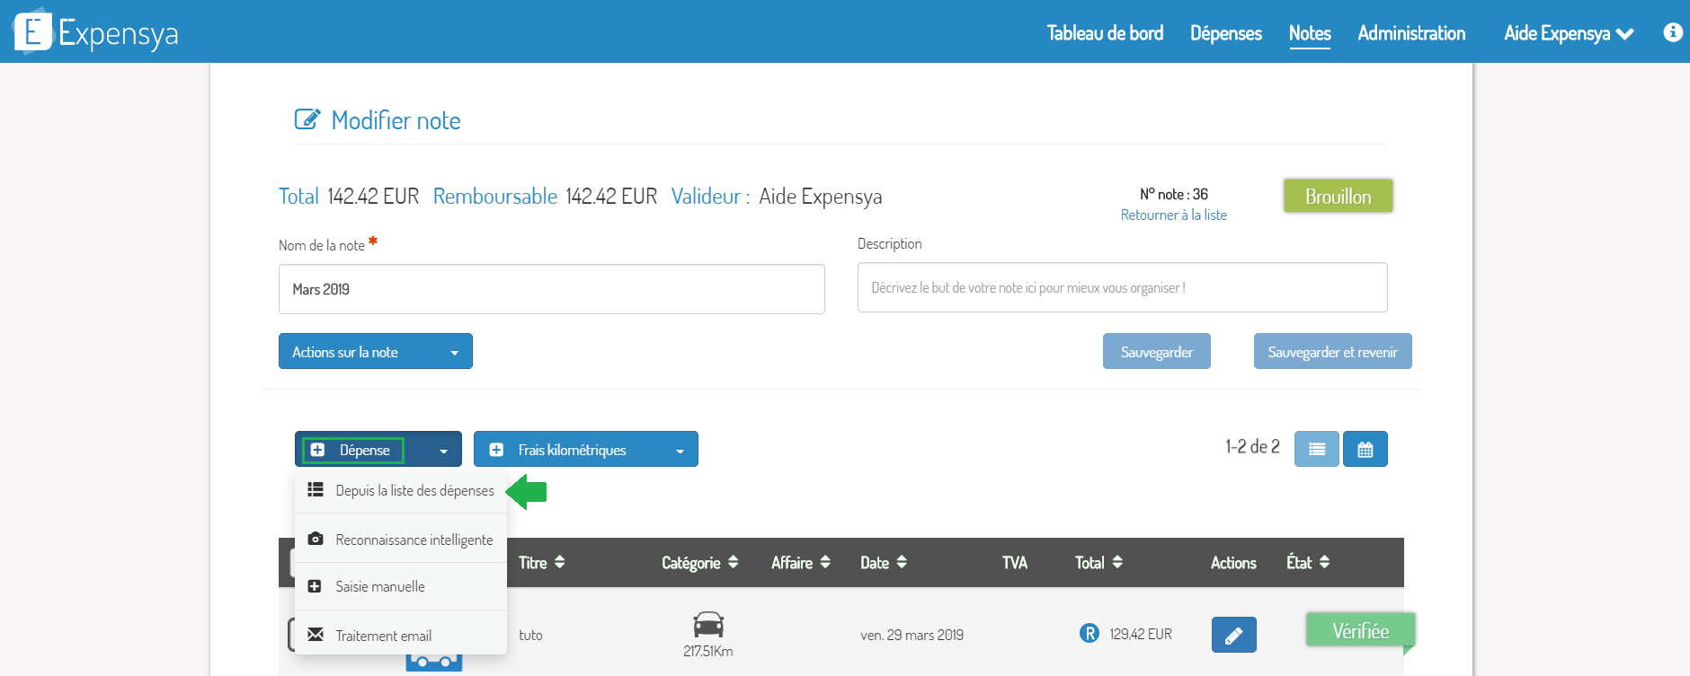This screenshot has width=1690, height=676.
Task: Click the Brouillon status button
Action: (x=1338, y=196)
